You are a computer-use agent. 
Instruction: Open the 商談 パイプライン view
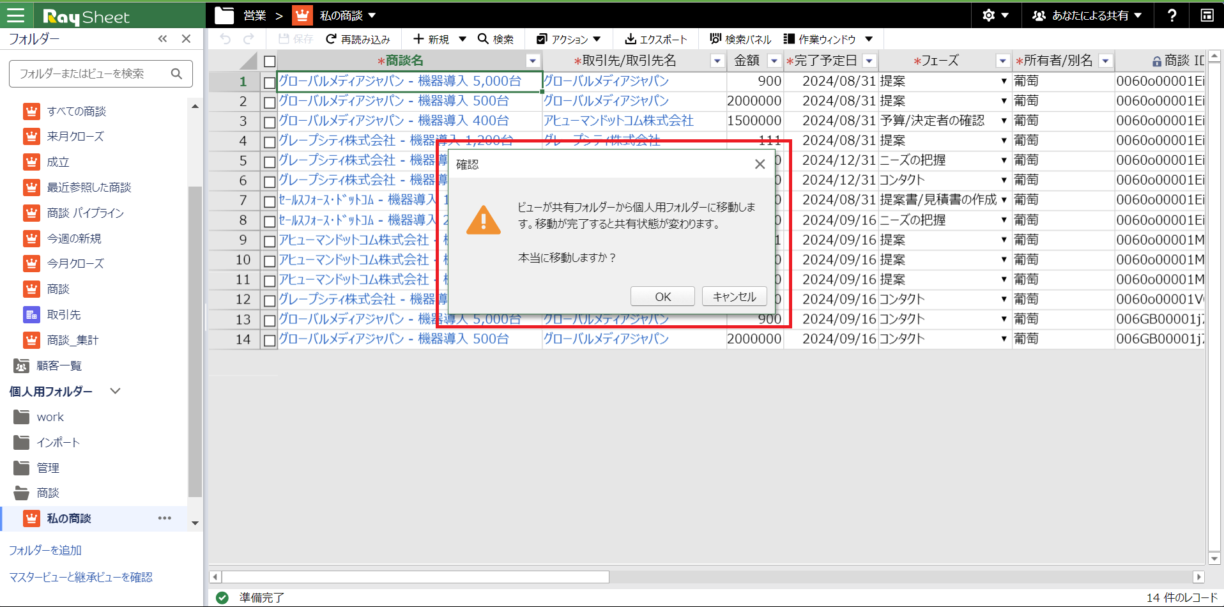(85, 213)
